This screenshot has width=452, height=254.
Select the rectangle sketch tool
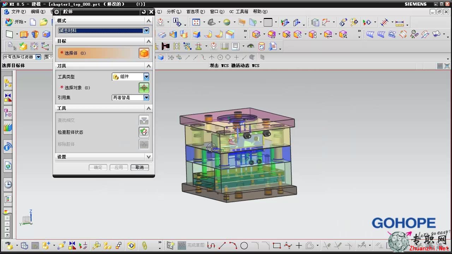(277, 246)
